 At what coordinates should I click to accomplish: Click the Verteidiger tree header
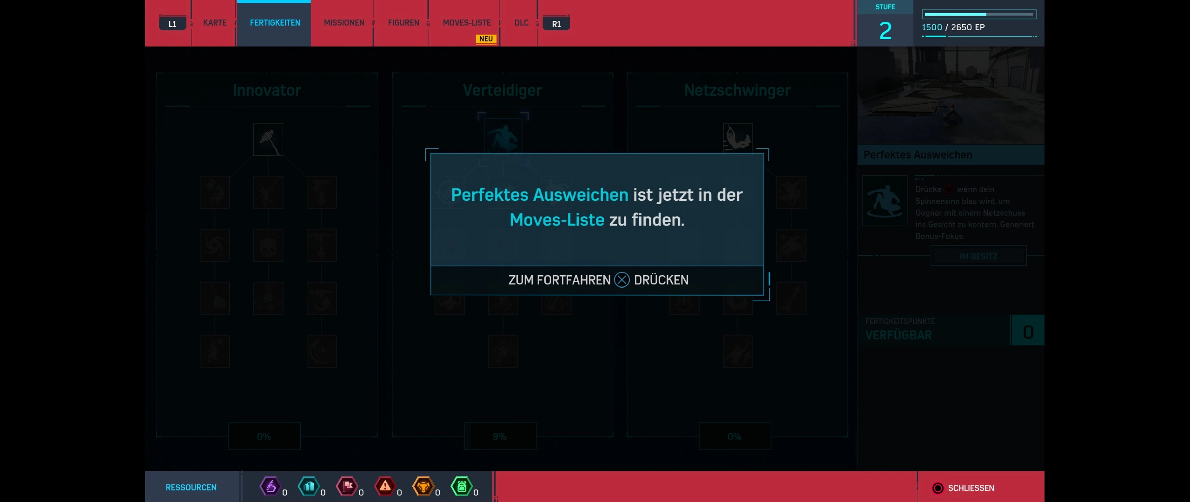click(502, 90)
